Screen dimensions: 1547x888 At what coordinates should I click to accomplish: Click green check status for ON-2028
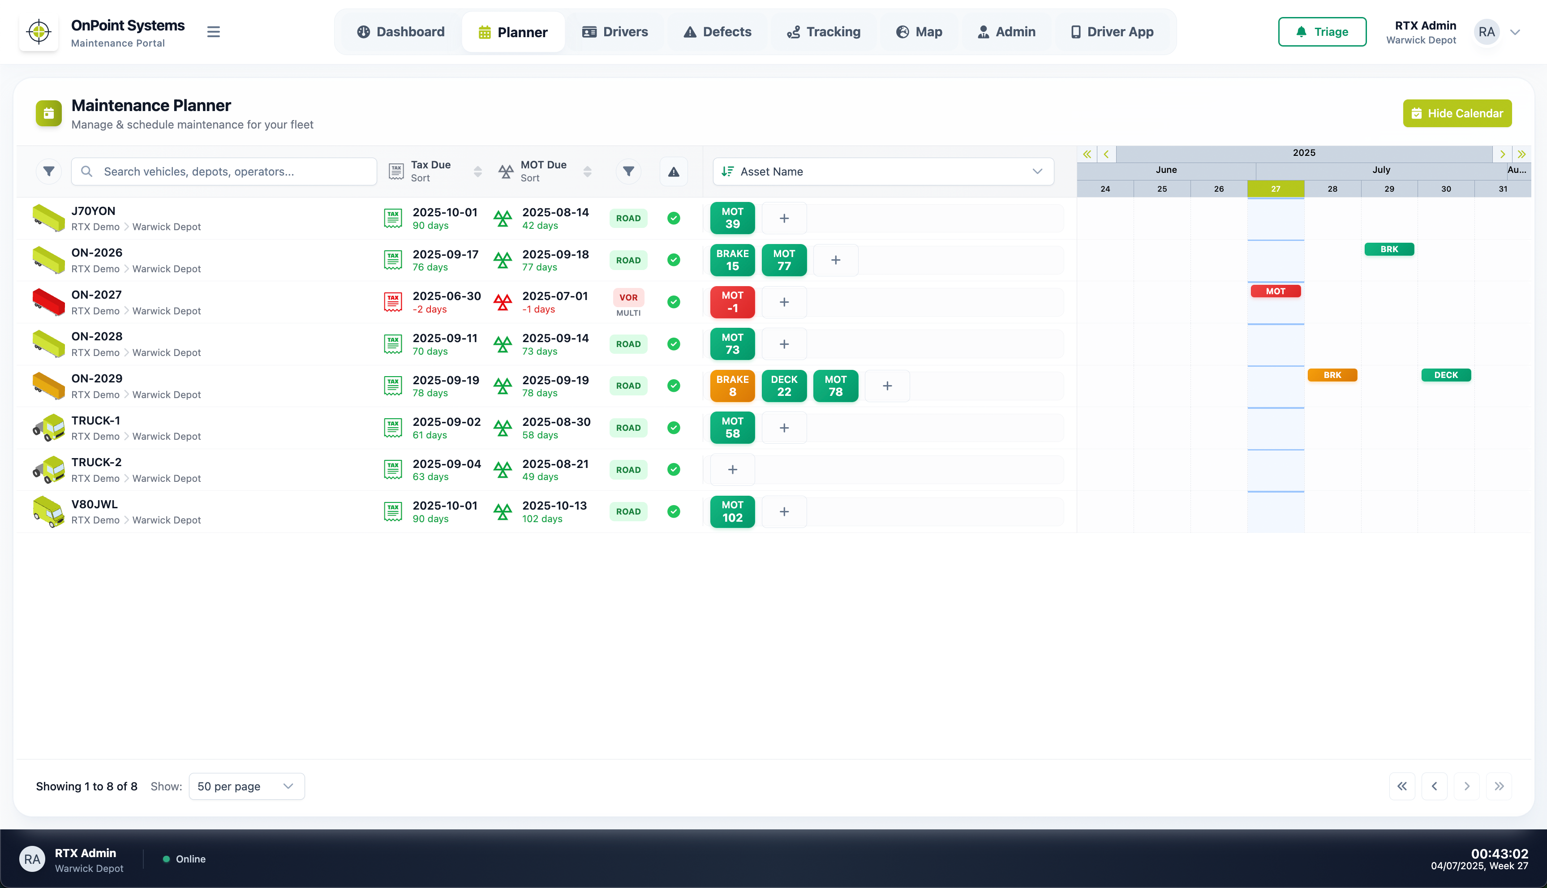point(674,344)
